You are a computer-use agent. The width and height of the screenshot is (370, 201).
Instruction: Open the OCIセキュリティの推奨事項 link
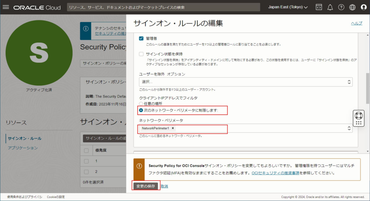point(275,173)
